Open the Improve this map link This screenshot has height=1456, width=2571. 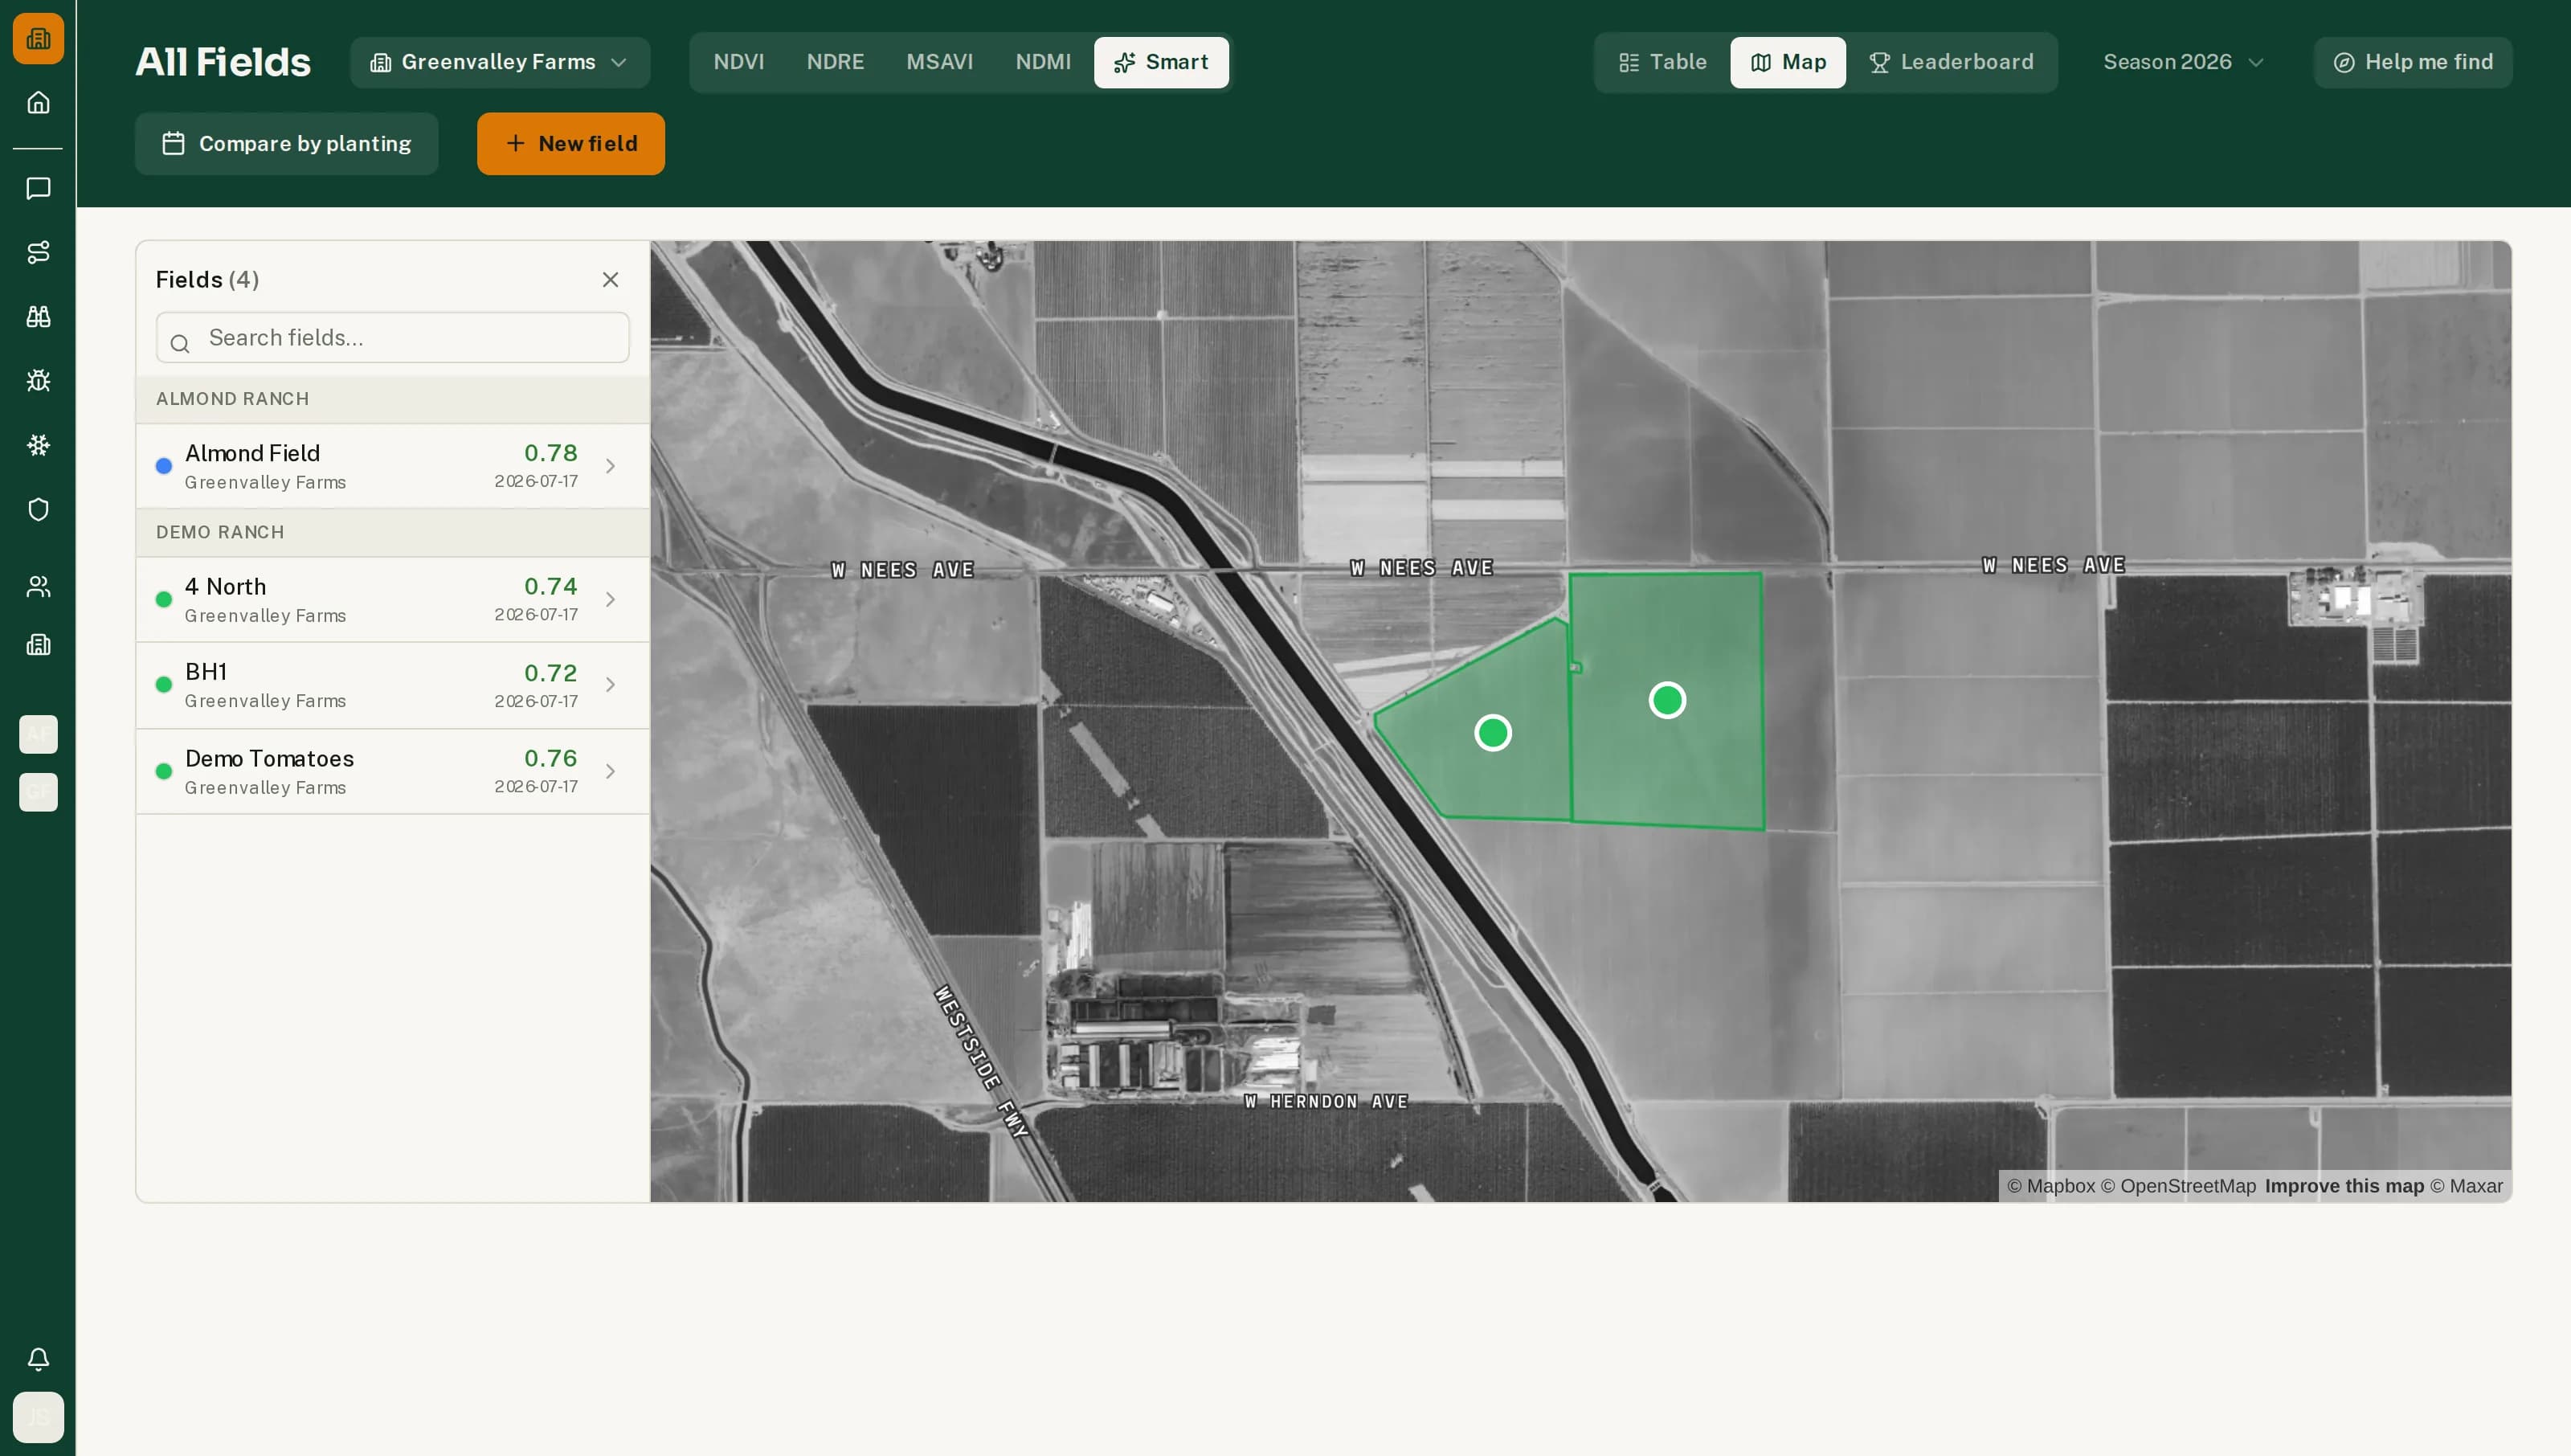pos(2344,1186)
